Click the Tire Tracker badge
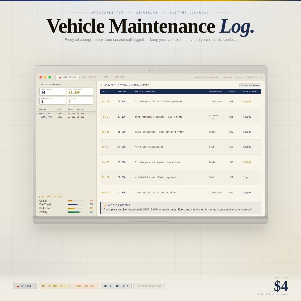Image resolution: width=301 pixels, height=301 pixels. 85,286
